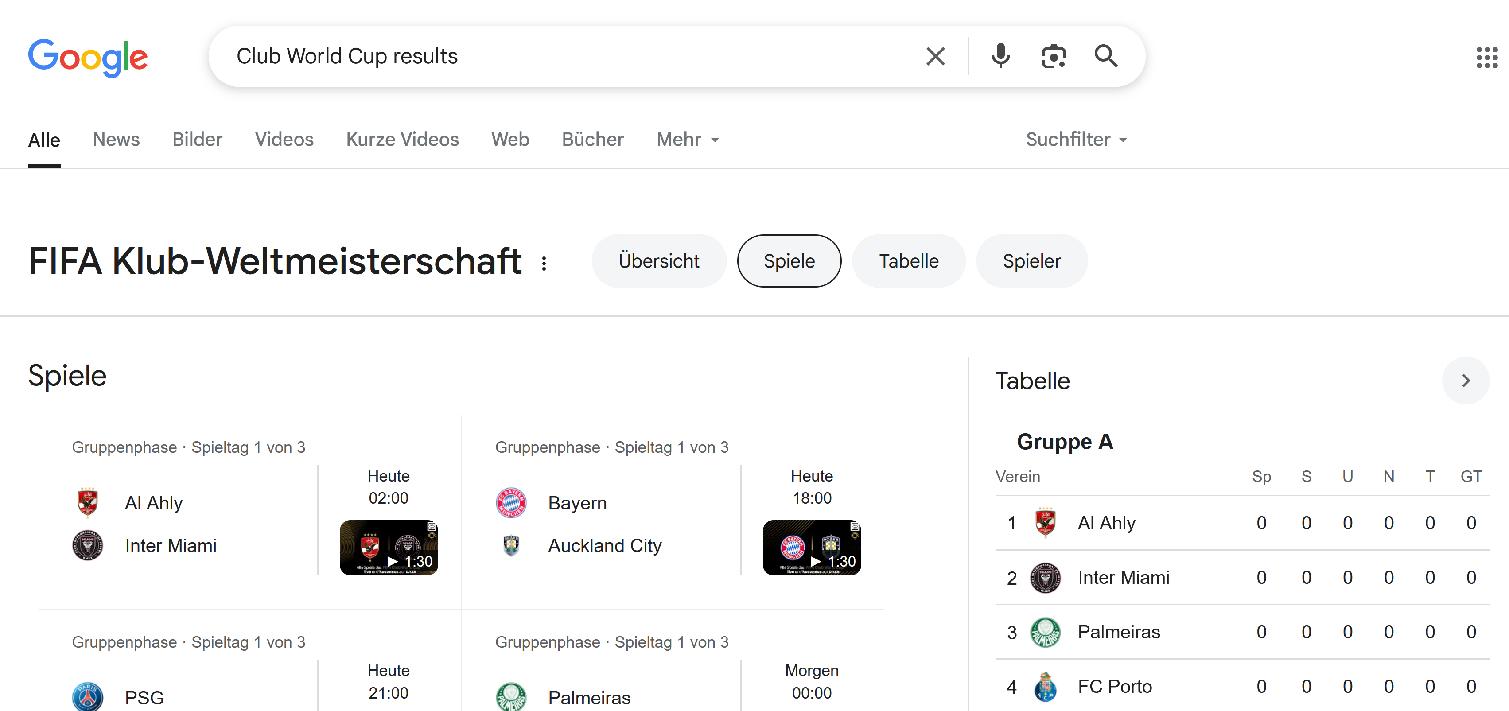1509x711 pixels.
Task: Open the Google apps grid
Action: click(x=1487, y=58)
